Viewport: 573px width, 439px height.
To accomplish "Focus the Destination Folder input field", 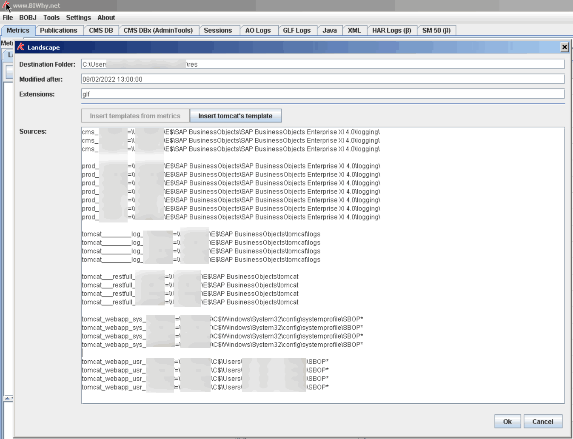I will pyautogui.click(x=323, y=64).
